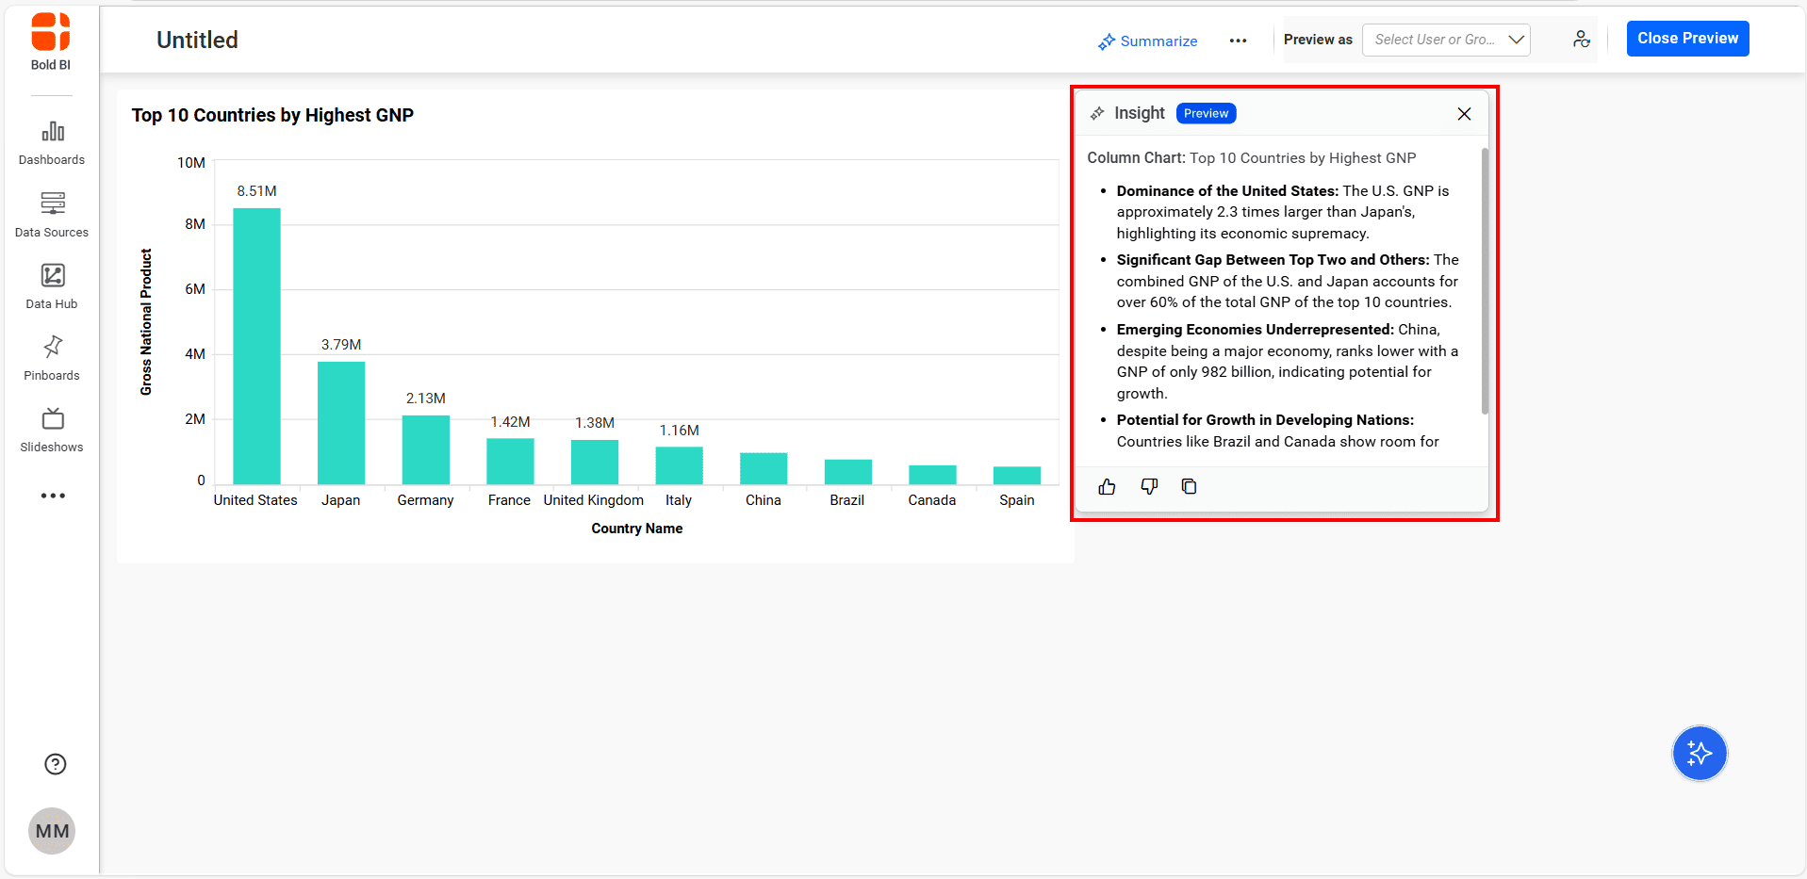Open the MM user profile avatar
Image resolution: width=1807 pixels, height=879 pixels.
coord(52,831)
